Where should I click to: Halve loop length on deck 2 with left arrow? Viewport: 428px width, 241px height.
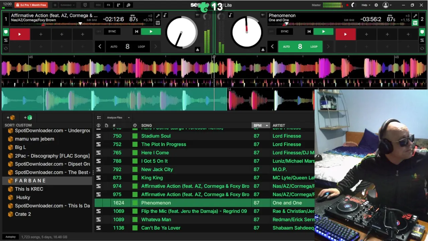pos(272,47)
